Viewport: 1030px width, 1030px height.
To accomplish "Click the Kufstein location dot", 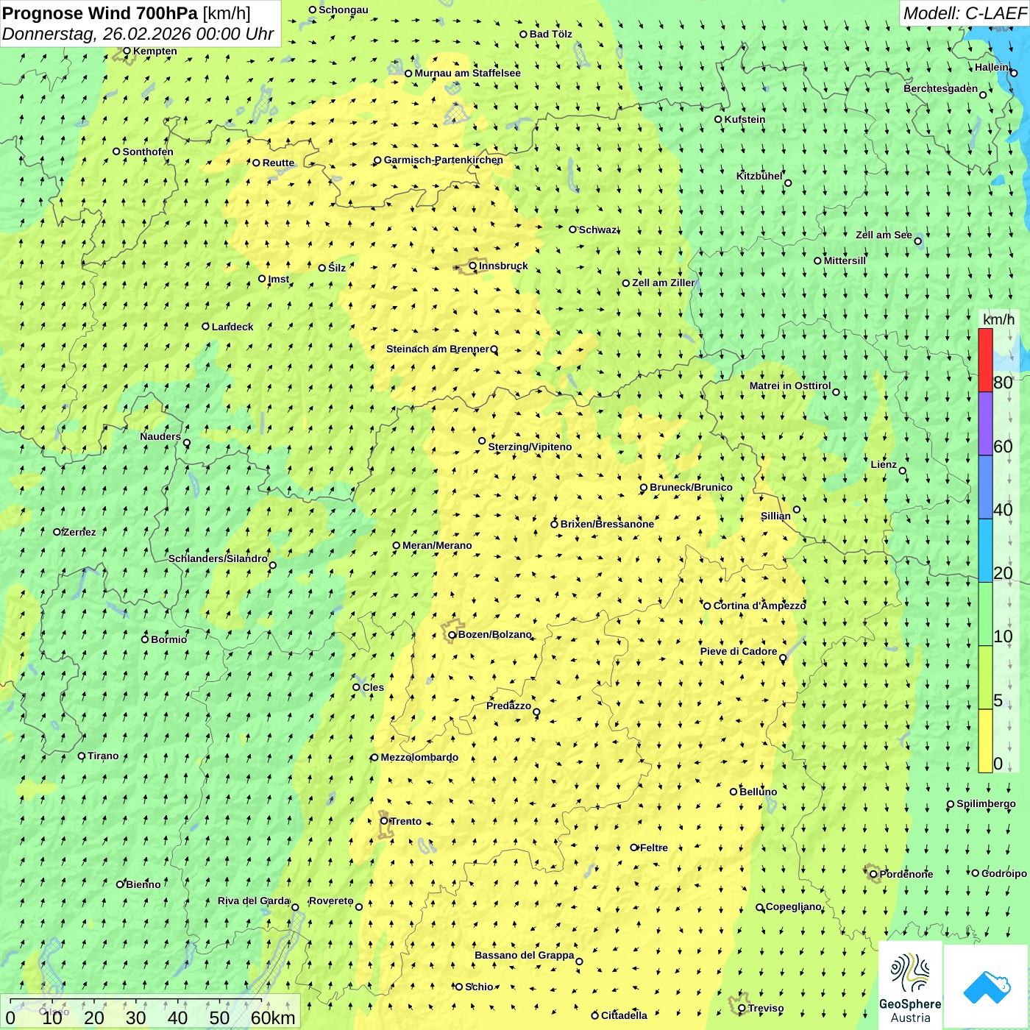I will click(x=719, y=119).
